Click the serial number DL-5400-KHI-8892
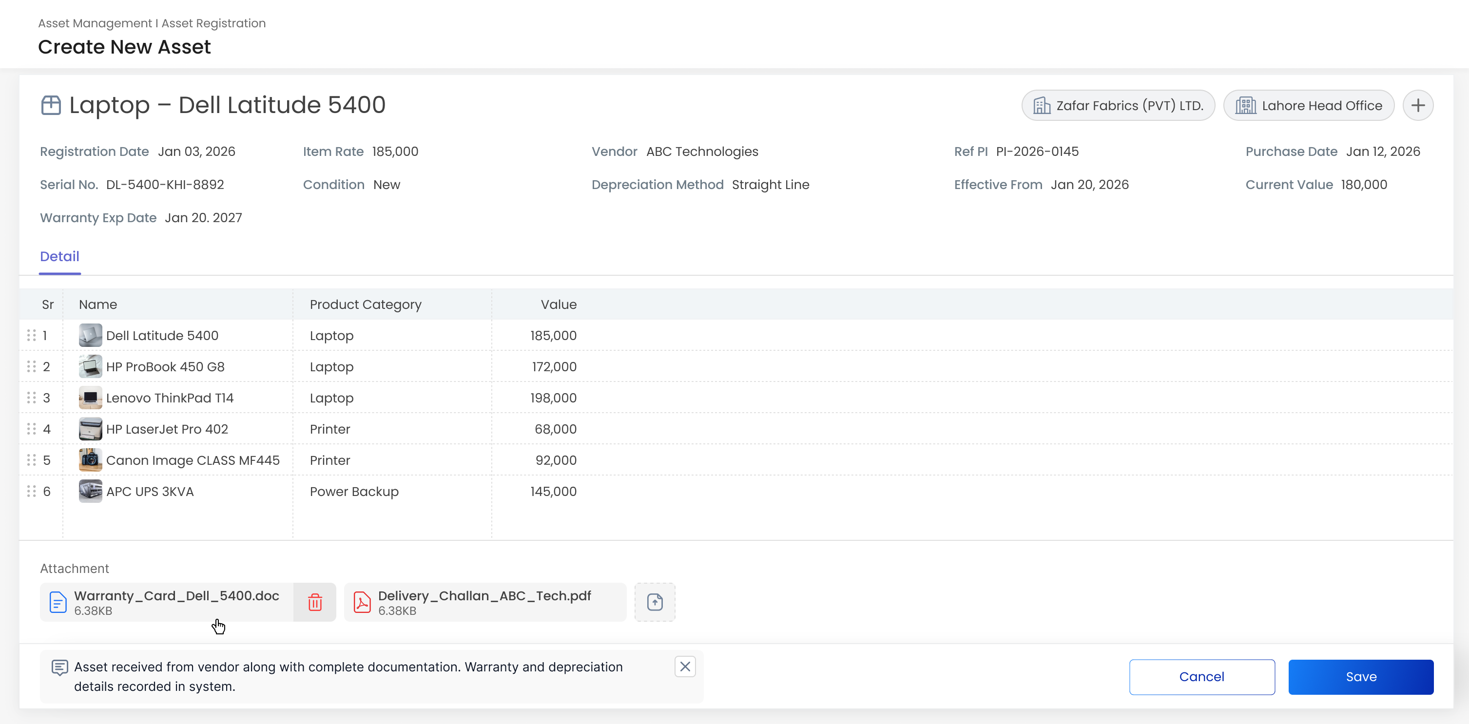This screenshot has height=724, width=1469. [x=165, y=185]
